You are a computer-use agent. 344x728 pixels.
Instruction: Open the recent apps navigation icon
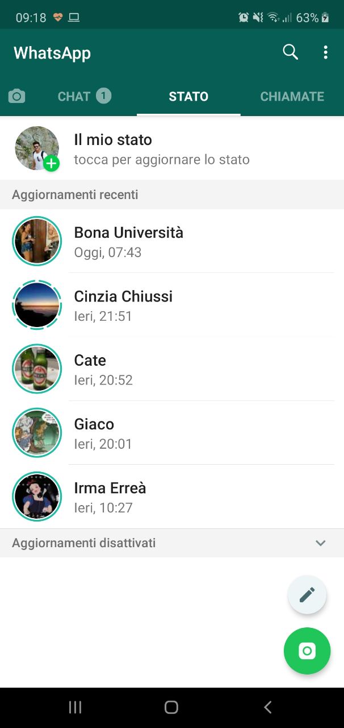tap(75, 707)
